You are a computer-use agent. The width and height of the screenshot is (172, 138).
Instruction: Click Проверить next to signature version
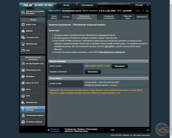[x=120, y=66]
